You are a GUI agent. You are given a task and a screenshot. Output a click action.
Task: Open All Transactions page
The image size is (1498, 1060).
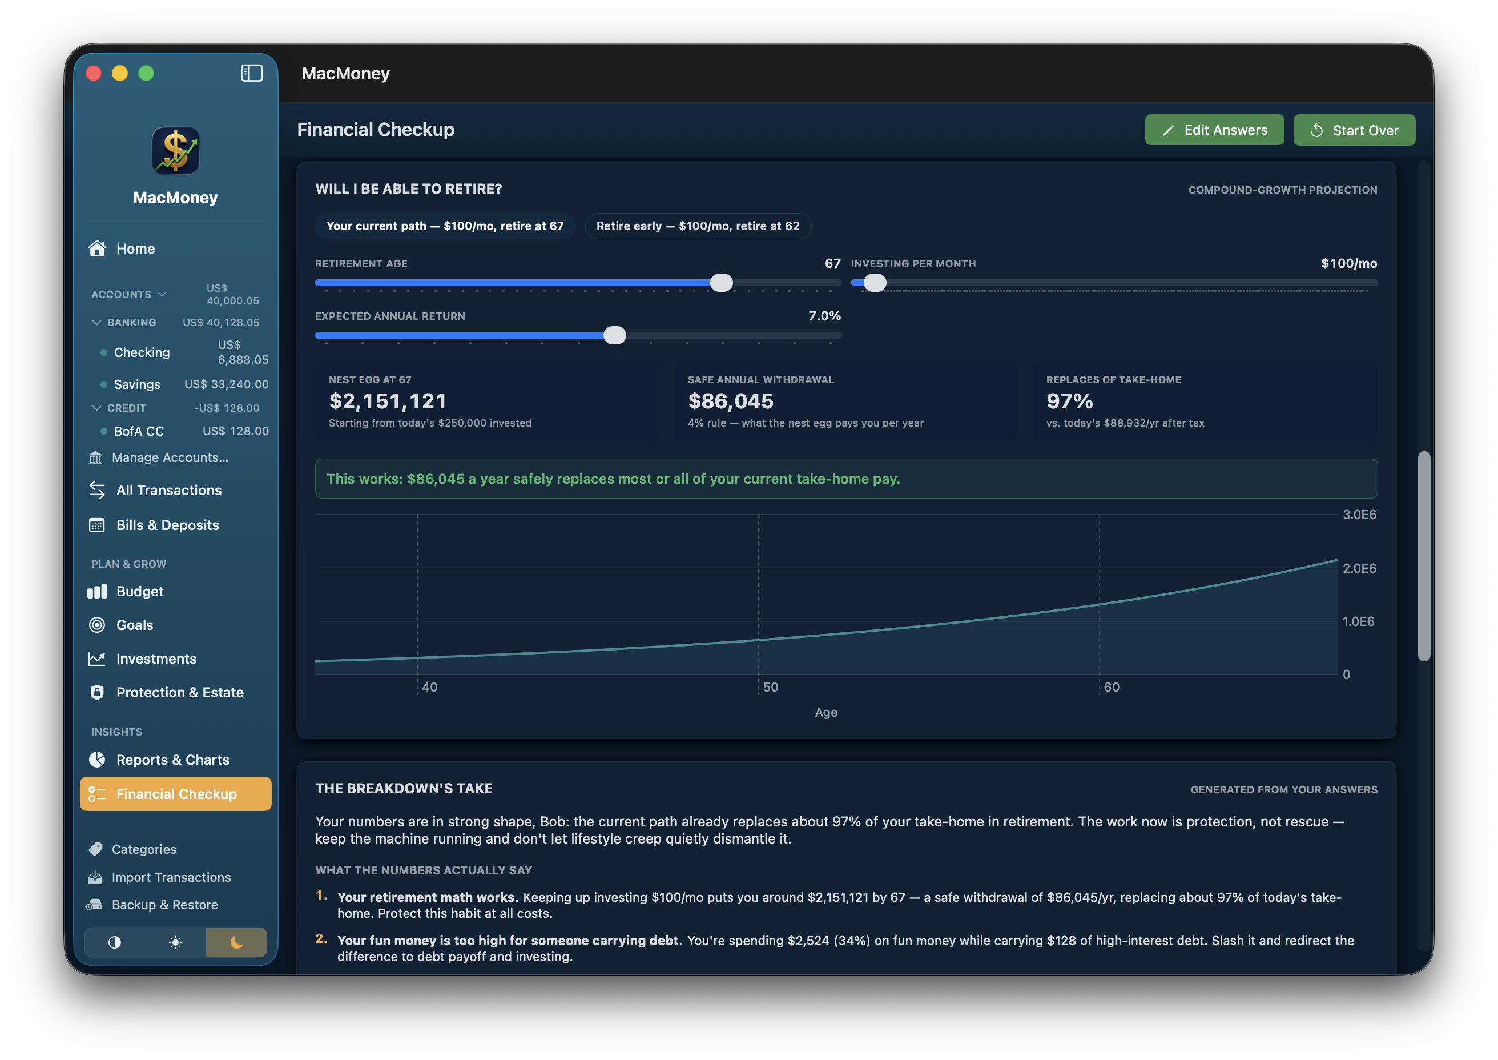point(175,490)
